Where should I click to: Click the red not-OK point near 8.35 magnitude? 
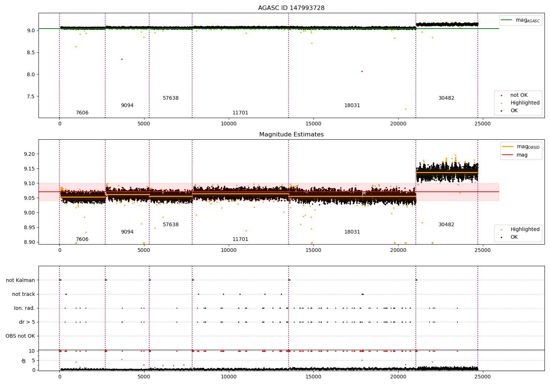point(122,59)
